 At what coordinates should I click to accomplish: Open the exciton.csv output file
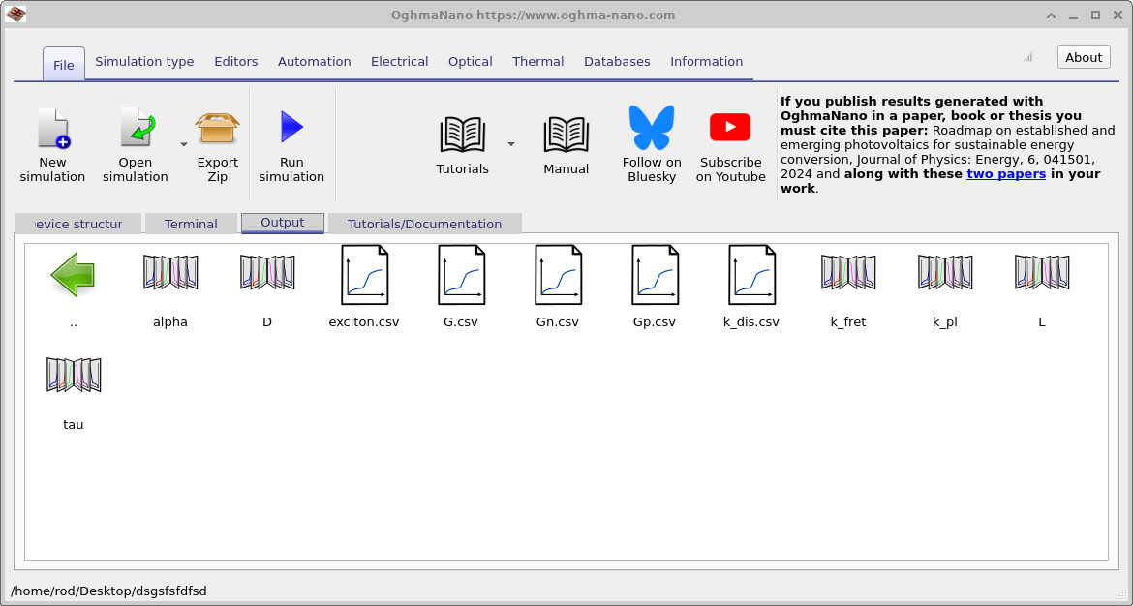pyautogui.click(x=363, y=276)
